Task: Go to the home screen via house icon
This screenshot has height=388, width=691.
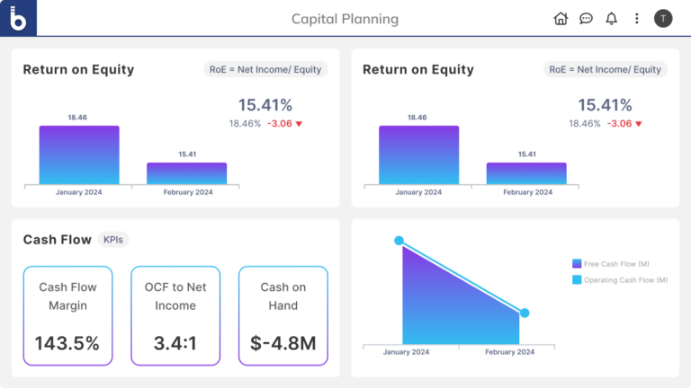Action: coord(561,18)
